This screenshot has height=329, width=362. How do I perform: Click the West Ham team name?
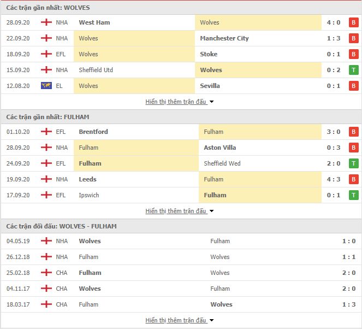click(x=94, y=22)
